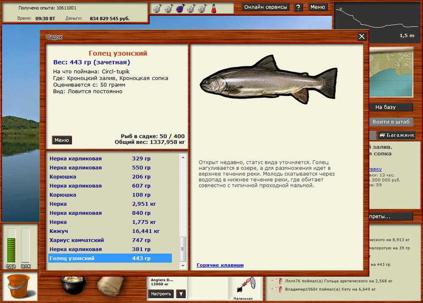Click the first empty potion flask
Image resolution: width=423 pixels, height=303 pixels.
tap(157, 8)
